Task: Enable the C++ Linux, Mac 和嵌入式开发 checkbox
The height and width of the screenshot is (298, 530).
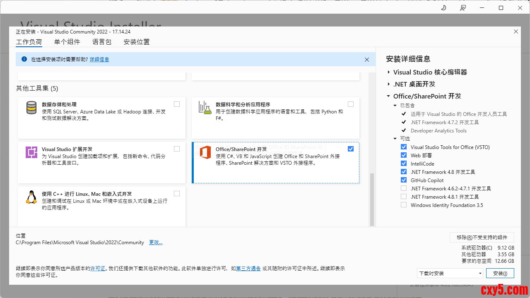Action: (x=177, y=194)
